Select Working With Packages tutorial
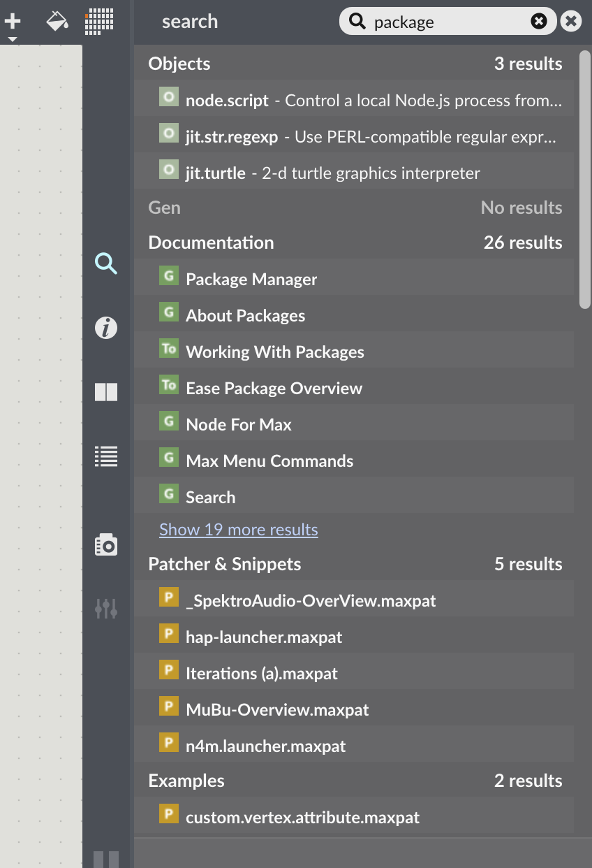592x868 pixels. click(354, 352)
